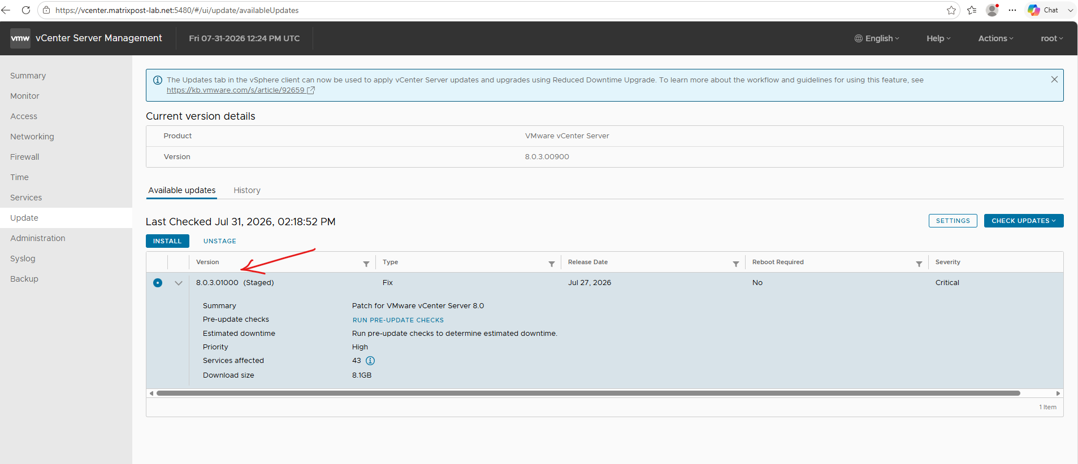Screen dimensions: 1078x464
Task: Click the scrollbar left arrow
Action: pyautogui.click(x=151, y=393)
